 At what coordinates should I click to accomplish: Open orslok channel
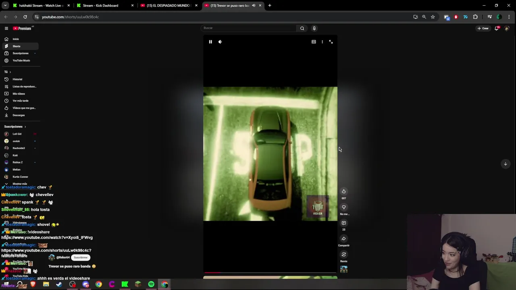click(x=19, y=141)
